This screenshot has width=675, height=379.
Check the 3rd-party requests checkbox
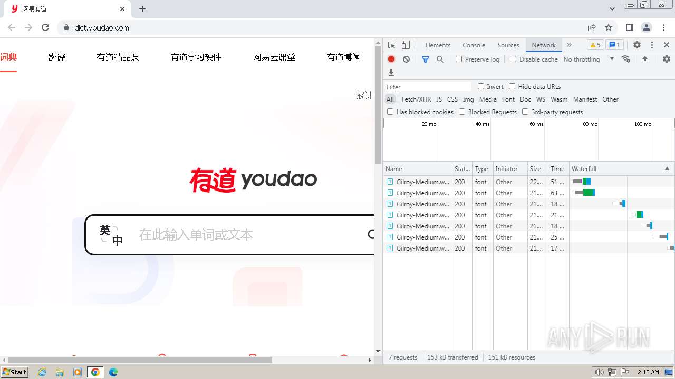tap(525, 112)
